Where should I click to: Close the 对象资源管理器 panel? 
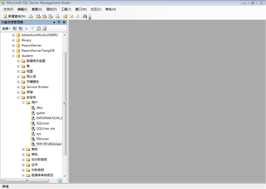pyautogui.click(x=64, y=22)
